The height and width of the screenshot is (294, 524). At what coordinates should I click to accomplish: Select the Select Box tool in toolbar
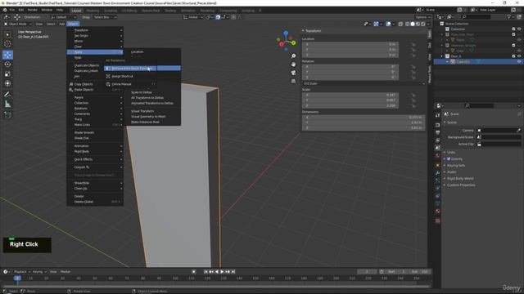pos(7,34)
